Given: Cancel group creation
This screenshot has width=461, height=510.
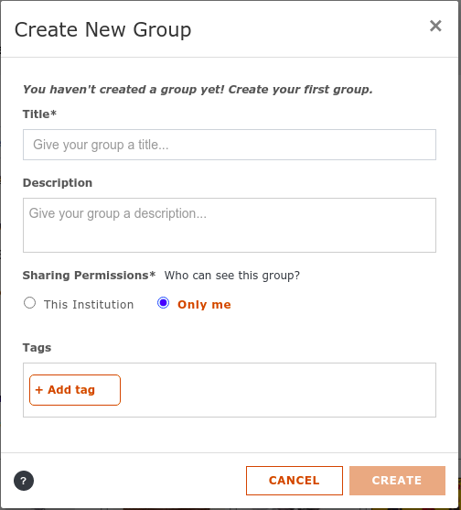Looking at the screenshot, I should [x=295, y=481].
